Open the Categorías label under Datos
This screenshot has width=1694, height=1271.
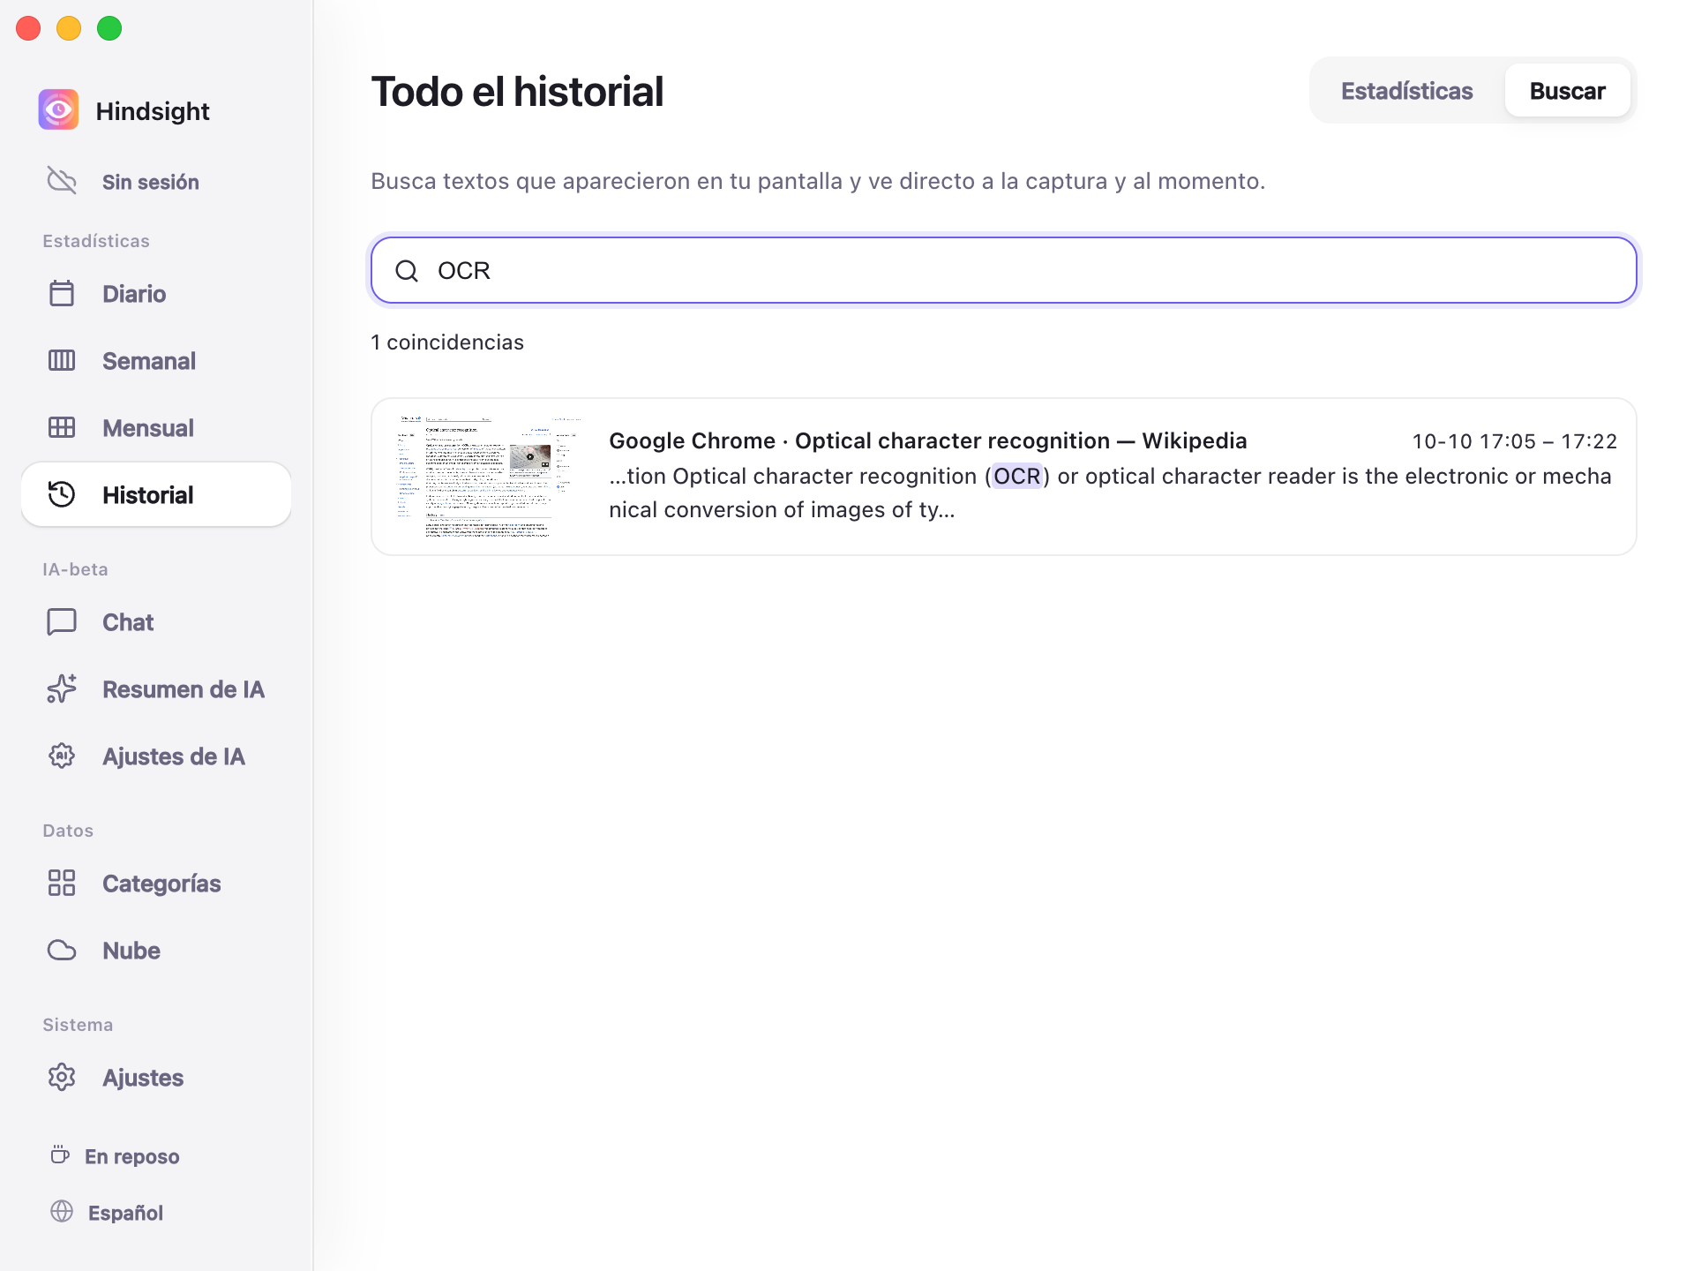(161, 884)
